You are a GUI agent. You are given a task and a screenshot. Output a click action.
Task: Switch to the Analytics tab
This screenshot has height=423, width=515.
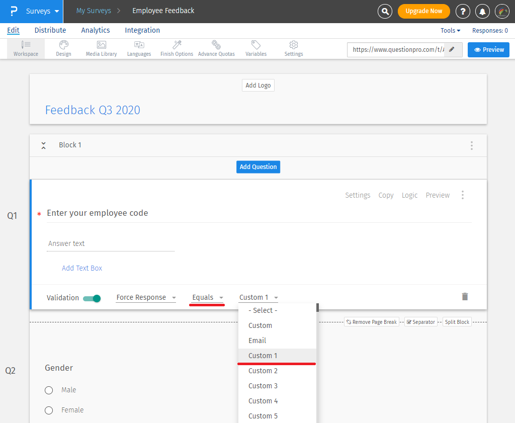(96, 30)
